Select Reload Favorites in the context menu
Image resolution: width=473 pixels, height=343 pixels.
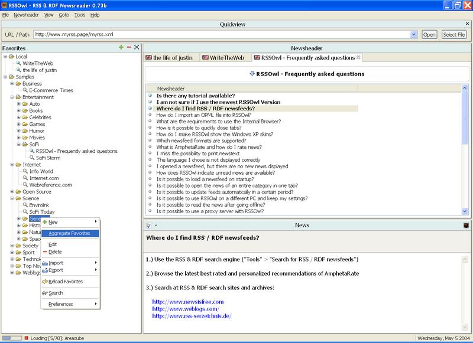point(70,282)
